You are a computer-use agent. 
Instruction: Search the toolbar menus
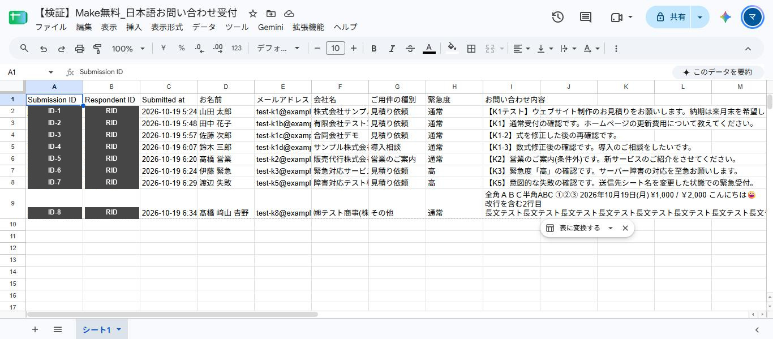click(x=24, y=49)
